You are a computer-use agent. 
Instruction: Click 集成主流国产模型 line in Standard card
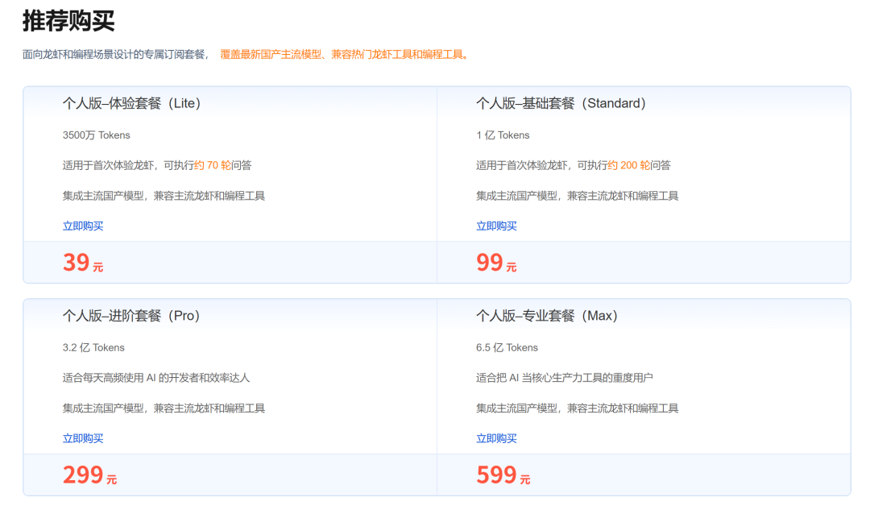pos(577,196)
